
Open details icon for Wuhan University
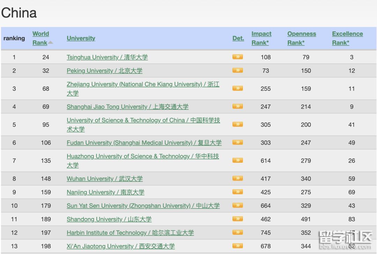pos(238,179)
